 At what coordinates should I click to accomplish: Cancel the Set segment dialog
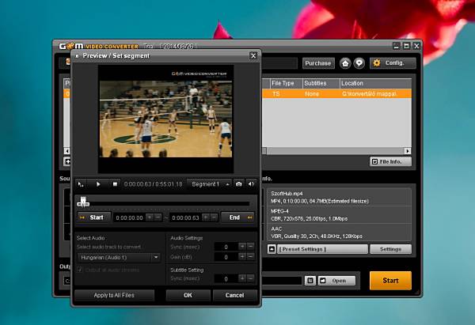click(235, 295)
